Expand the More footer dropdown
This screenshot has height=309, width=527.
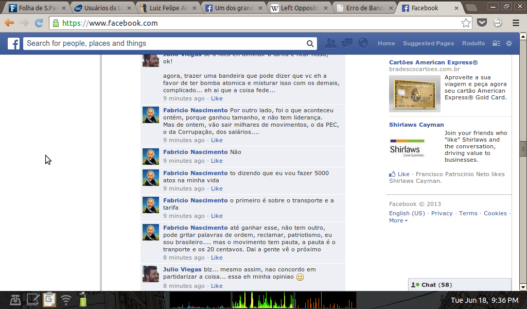[x=398, y=220]
